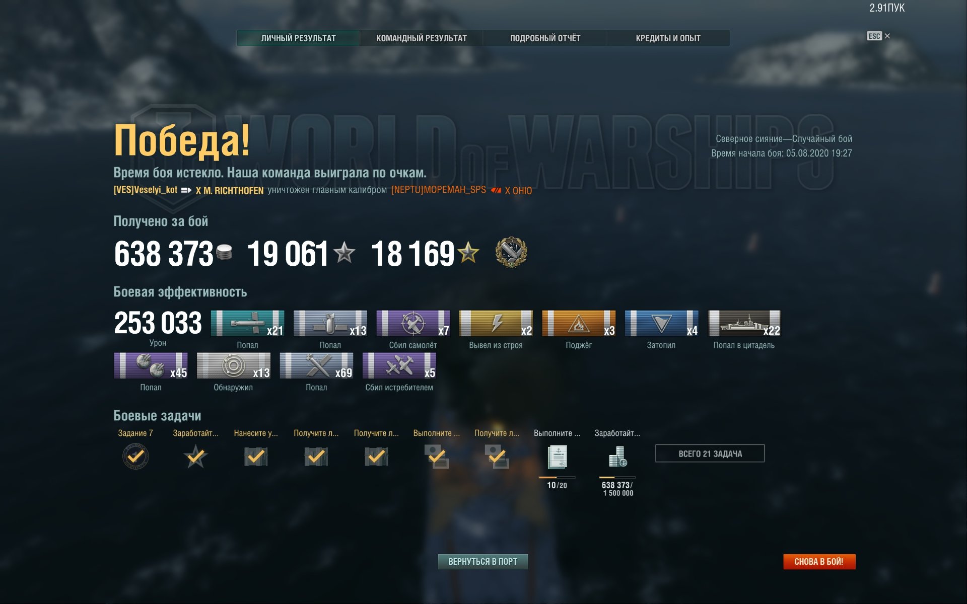Open the Командный результат tab
Screen dimensions: 967x604
click(422, 38)
